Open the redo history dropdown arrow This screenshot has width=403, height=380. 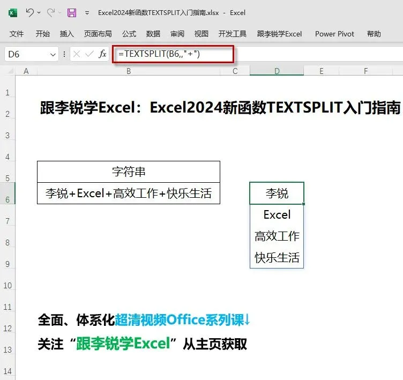point(59,12)
